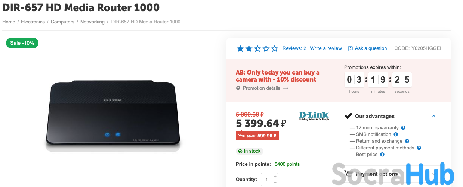Collapse the Our advantages section
The image size is (463, 187).
tap(434, 116)
